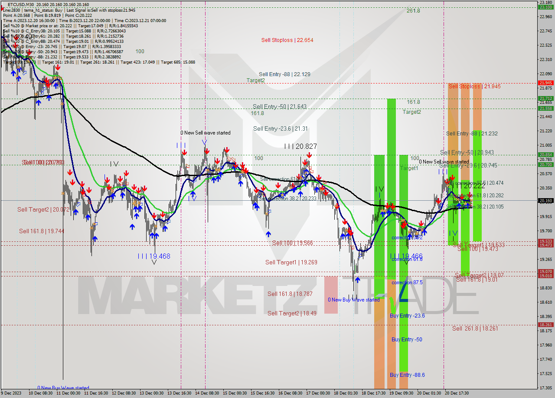Viewport: 555px width, 398px height.
Task: Click the 'Sell 100 | 19.566' label
Action: [293, 243]
